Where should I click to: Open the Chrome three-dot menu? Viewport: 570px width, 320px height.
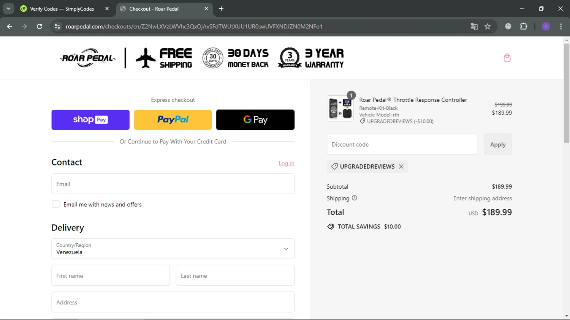coord(561,26)
